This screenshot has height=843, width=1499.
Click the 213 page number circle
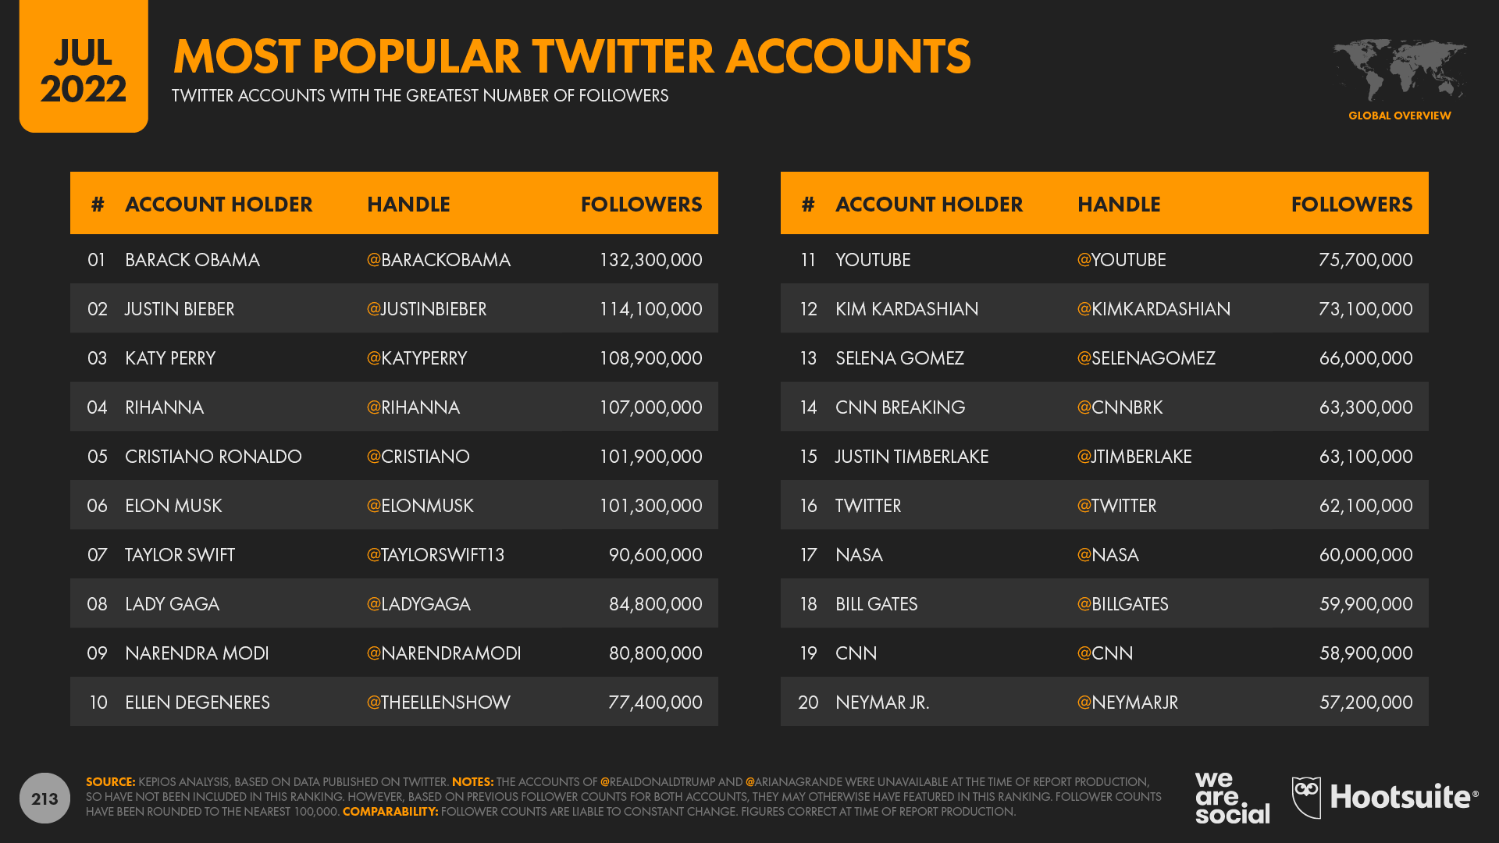[x=45, y=798]
